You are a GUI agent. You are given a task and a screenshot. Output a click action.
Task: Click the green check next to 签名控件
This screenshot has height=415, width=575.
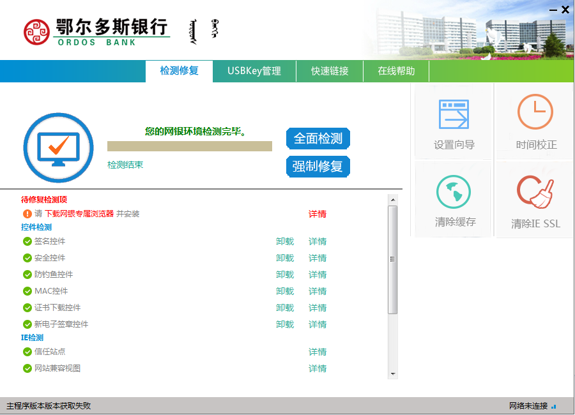click(x=27, y=241)
